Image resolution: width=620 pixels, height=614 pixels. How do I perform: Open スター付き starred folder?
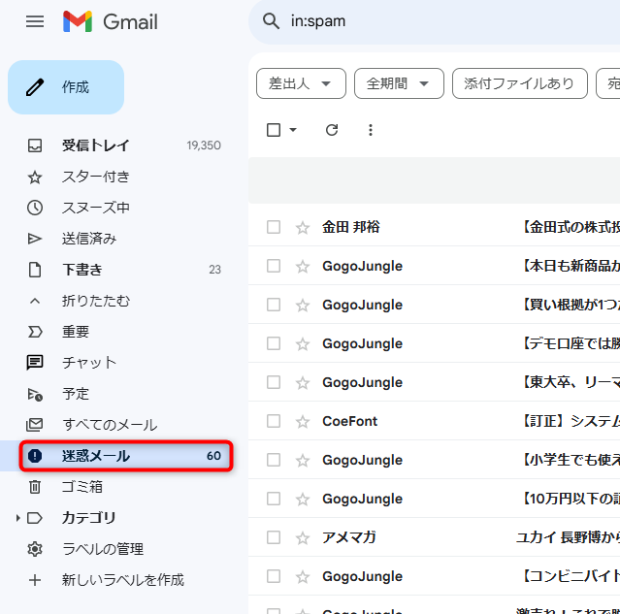tap(124, 177)
